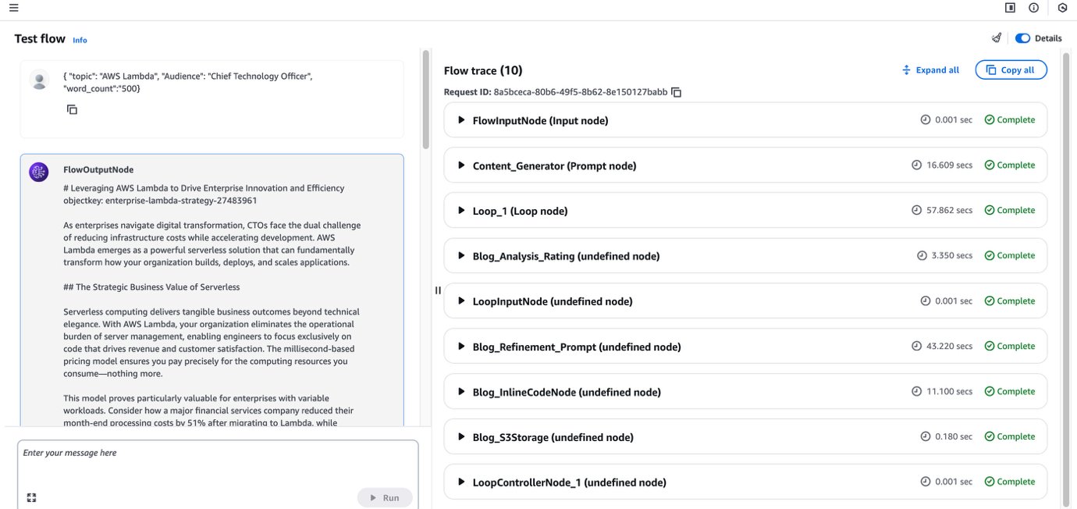Expand the Blog_Refinement_Prompt node
Image resolution: width=1077 pixels, height=509 pixels.
pyautogui.click(x=462, y=347)
